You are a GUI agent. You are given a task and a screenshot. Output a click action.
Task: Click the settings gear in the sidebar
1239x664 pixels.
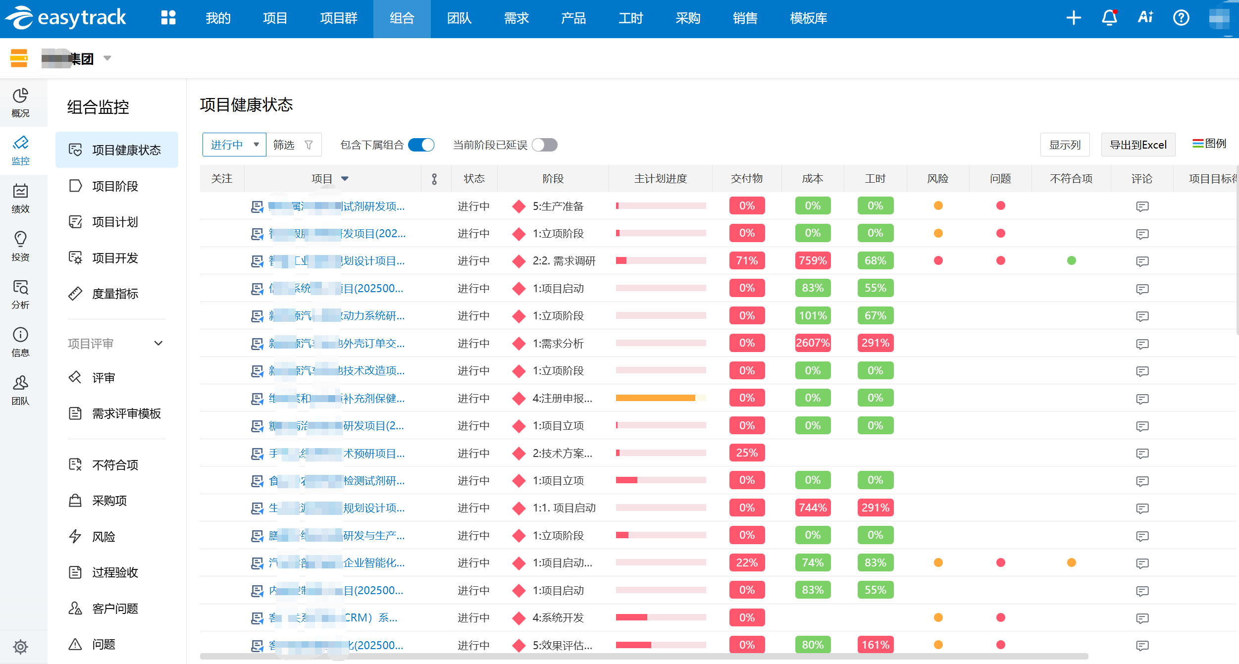tap(20, 646)
